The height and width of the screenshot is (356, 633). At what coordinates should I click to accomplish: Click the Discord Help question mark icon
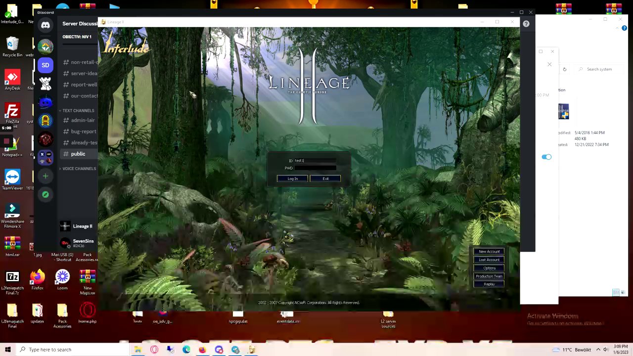[x=526, y=23]
